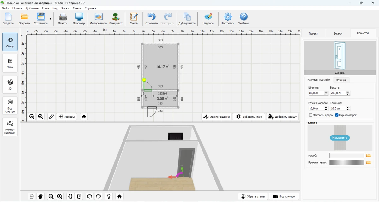Zoom in on the 2D plan view
The height and width of the screenshot is (202, 379).
click(40, 117)
